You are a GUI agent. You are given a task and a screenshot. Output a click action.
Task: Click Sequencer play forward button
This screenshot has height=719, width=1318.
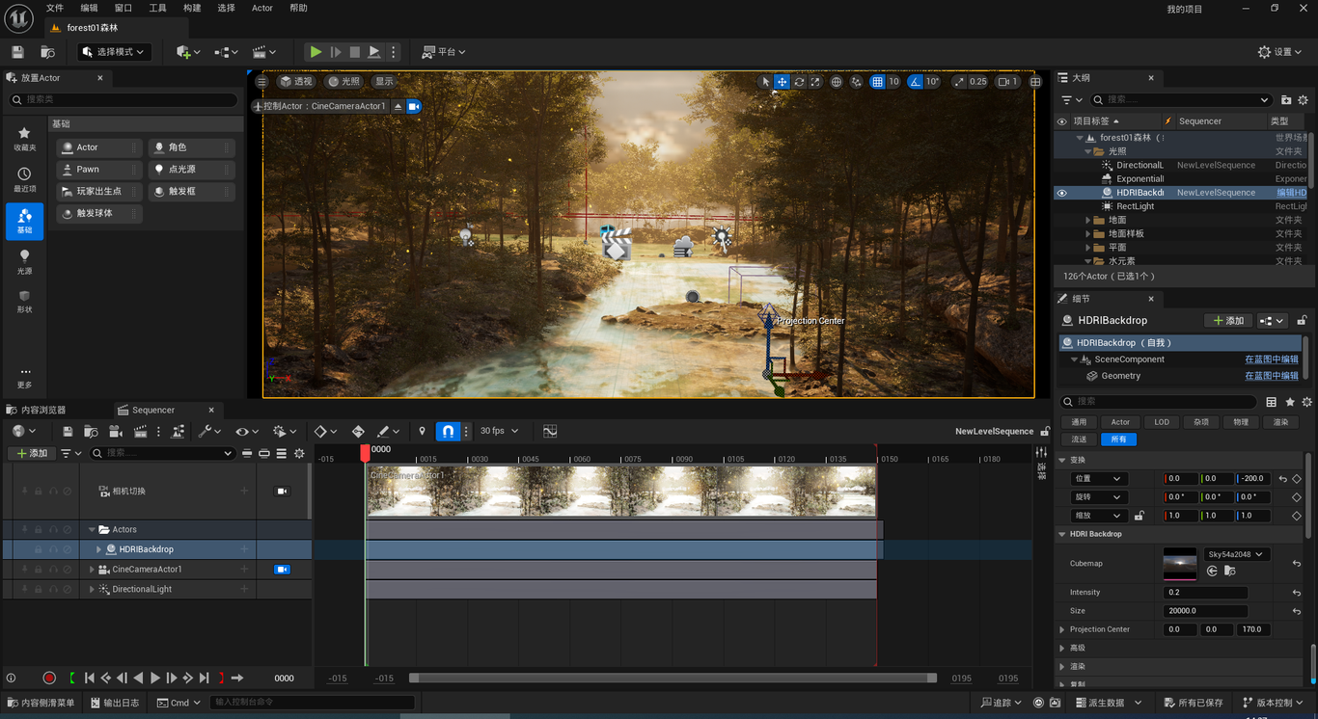[x=155, y=679]
